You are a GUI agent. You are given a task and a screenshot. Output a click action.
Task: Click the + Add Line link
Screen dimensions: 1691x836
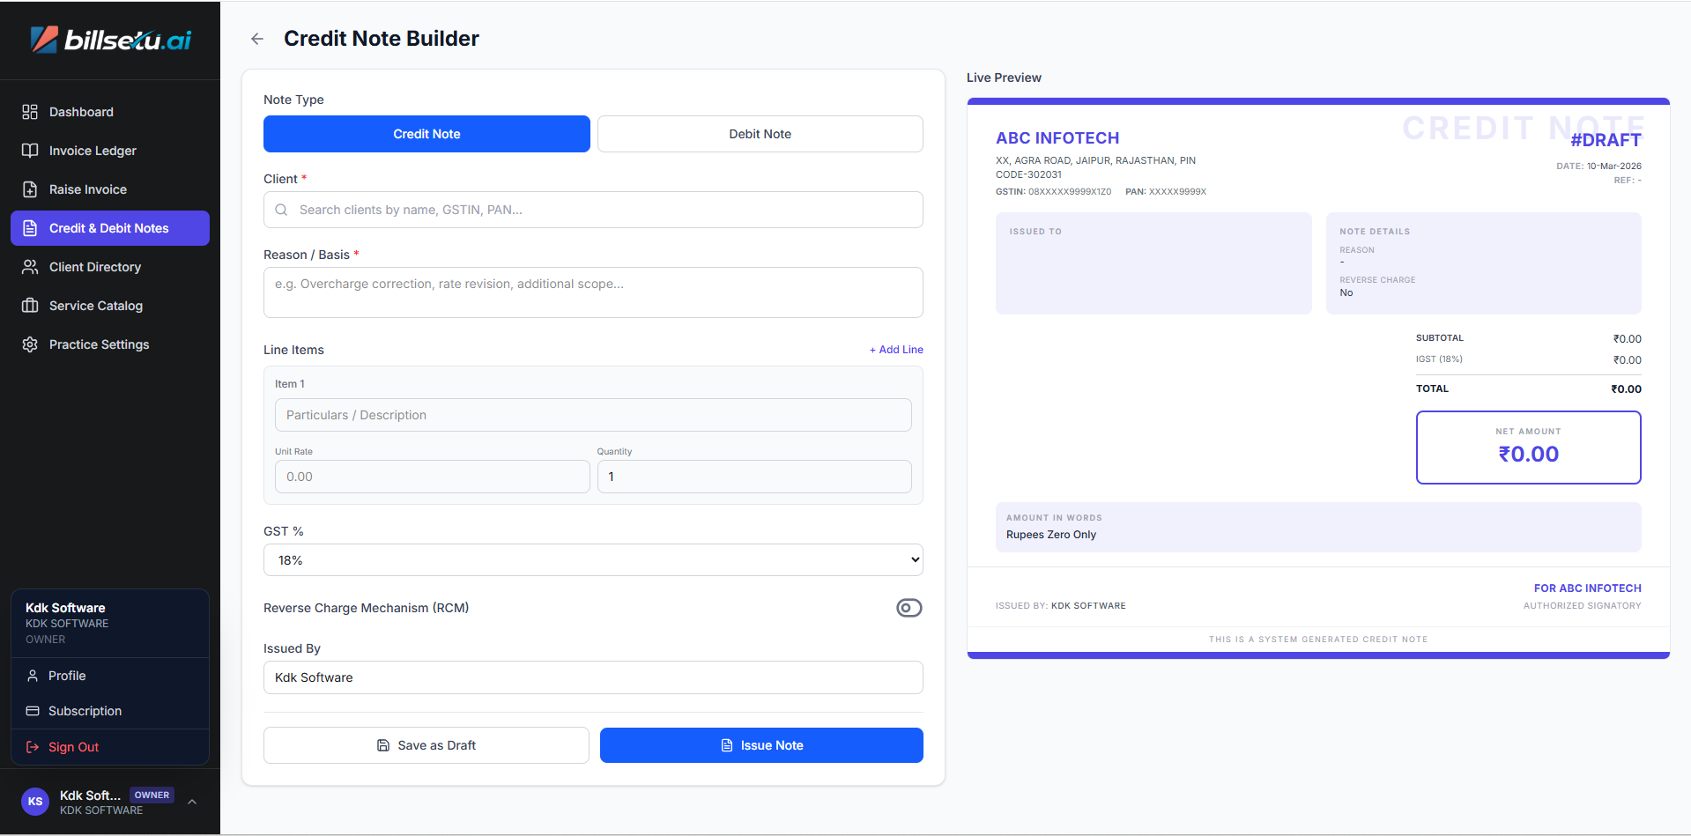[896, 350]
